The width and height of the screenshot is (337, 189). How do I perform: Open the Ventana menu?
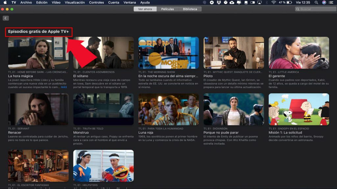pyautogui.click(x=130, y=2)
